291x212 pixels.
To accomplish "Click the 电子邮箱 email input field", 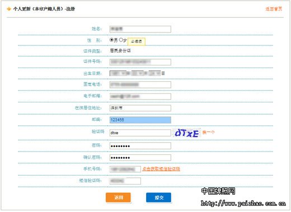I will point(140,96).
